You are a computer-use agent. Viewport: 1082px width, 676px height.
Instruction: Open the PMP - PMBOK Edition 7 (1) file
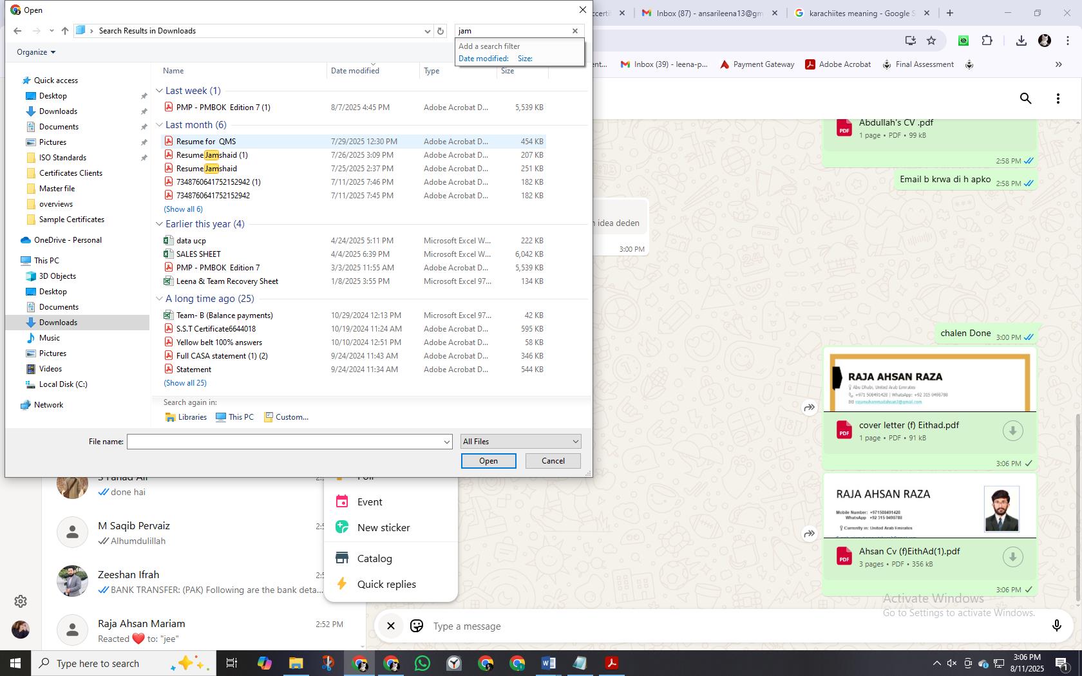[x=223, y=108]
